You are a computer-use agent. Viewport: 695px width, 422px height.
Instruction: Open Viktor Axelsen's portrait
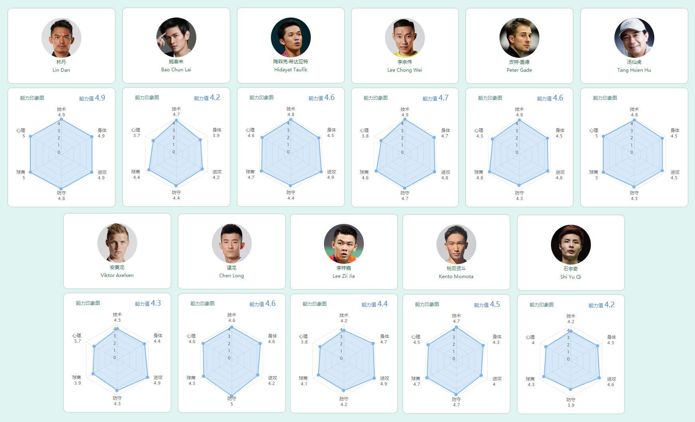click(x=117, y=243)
